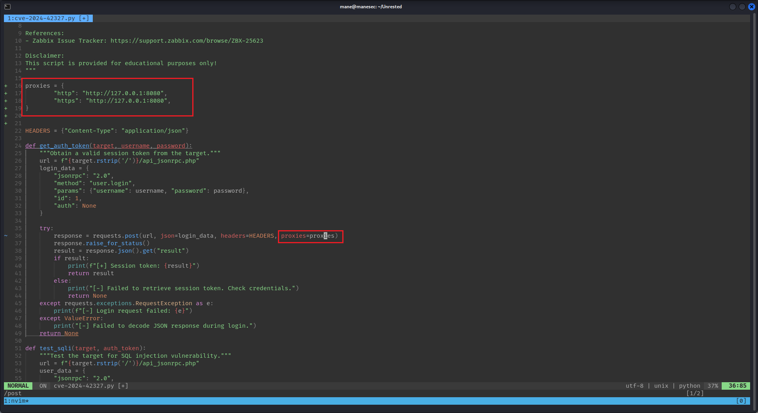This screenshot has width=758, height=413.
Task: Click the 'except ValueError:' line
Action: [71, 318]
